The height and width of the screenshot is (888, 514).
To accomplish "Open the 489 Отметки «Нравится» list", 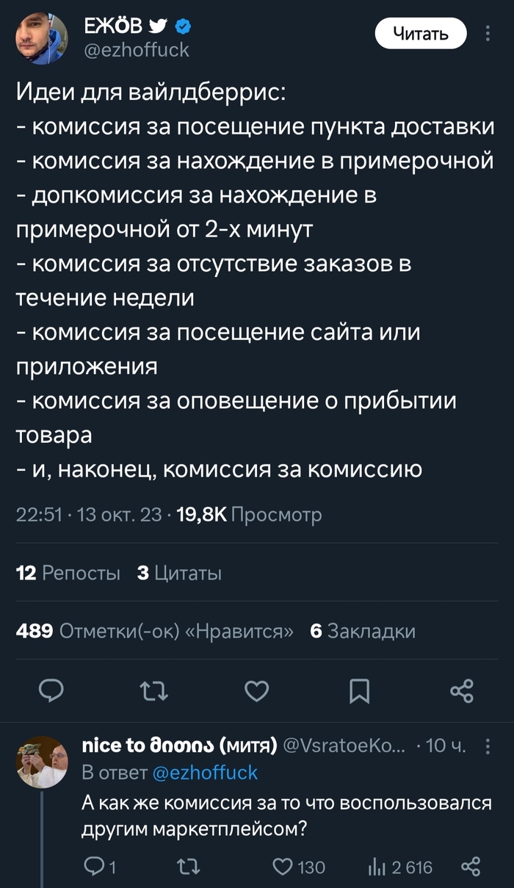I will pos(155,632).
